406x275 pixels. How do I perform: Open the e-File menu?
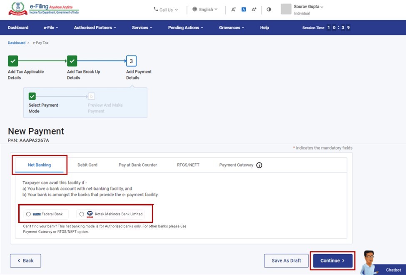(51, 28)
